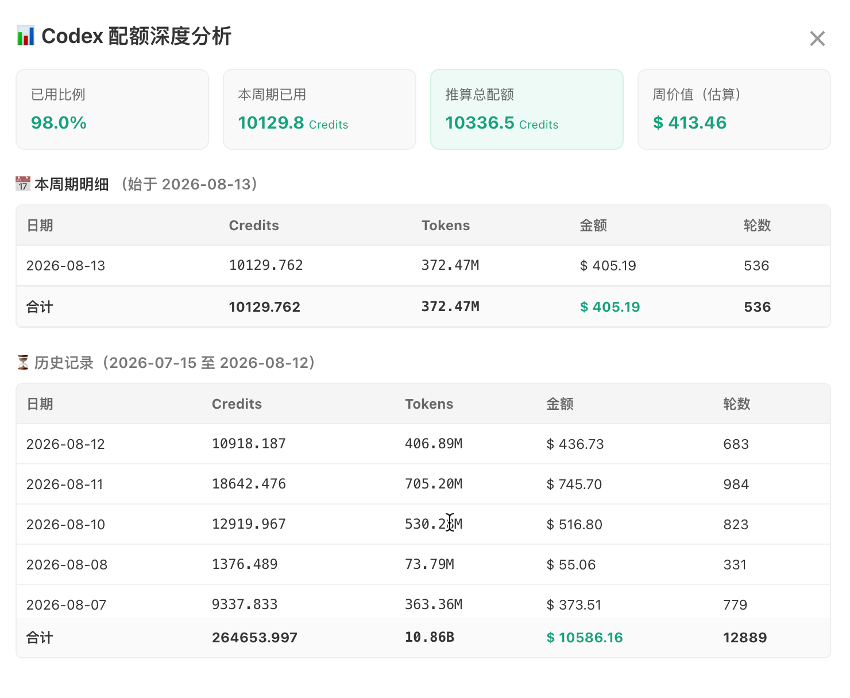The image size is (850, 698).
Task: Click the 本周期明细 section heading
Action: point(72,184)
